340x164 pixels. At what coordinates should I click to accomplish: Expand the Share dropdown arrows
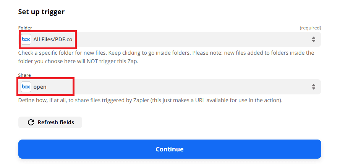[313, 87]
